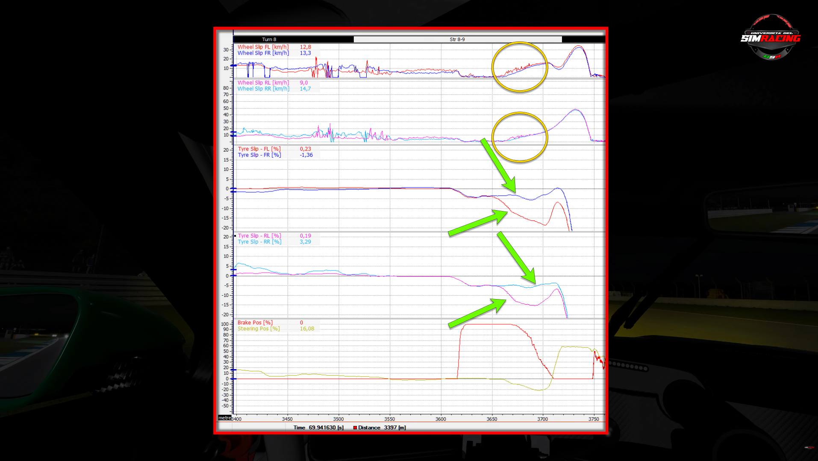Click the red Distance indicator square
Image resolution: width=818 pixels, height=461 pixels.
355,428
